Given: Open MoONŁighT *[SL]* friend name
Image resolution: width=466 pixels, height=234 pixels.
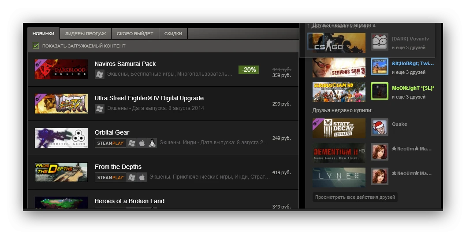Looking at the screenshot, I should [x=413, y=88].
